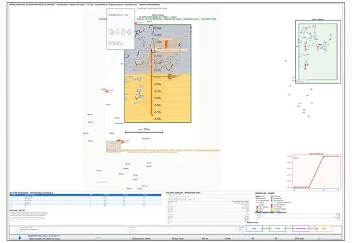Click the orange circle symbol in the popup card
352x243 pixels.
click(x=117, y=32)
